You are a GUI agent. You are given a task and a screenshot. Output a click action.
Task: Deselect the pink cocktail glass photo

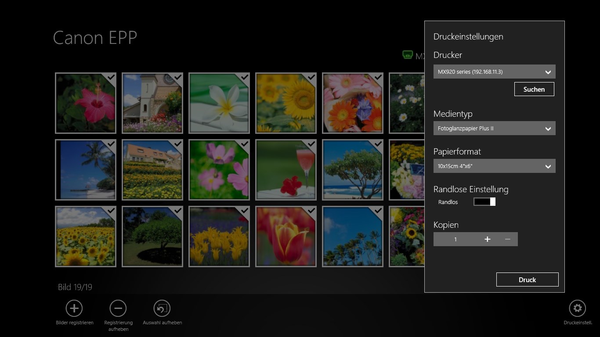[x=286, y=170]
